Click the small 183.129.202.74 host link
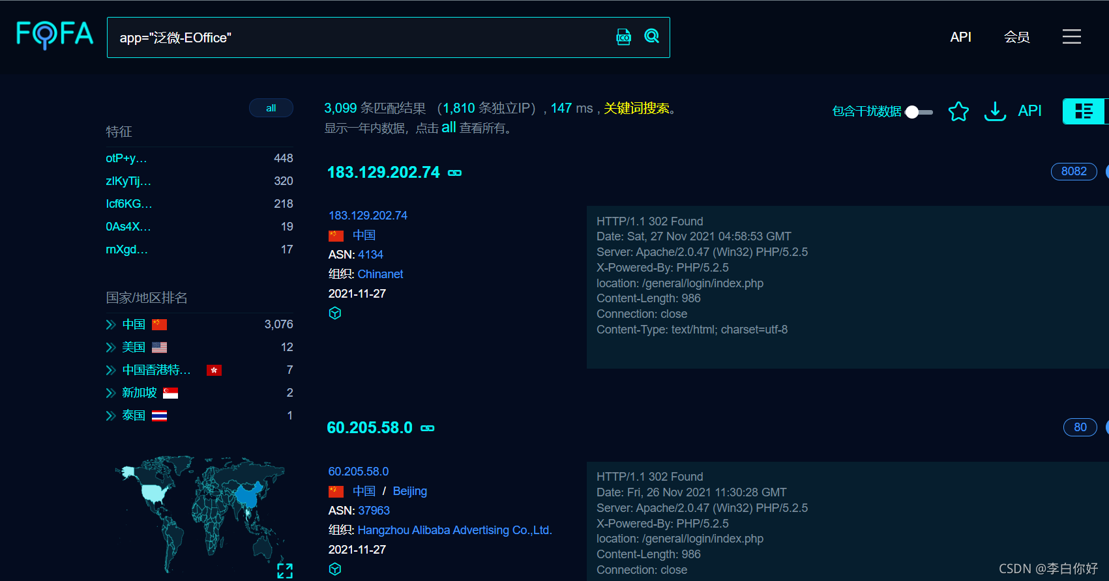Image resolution: width=1109 pixels, height=581 pixels. (368, 216)
